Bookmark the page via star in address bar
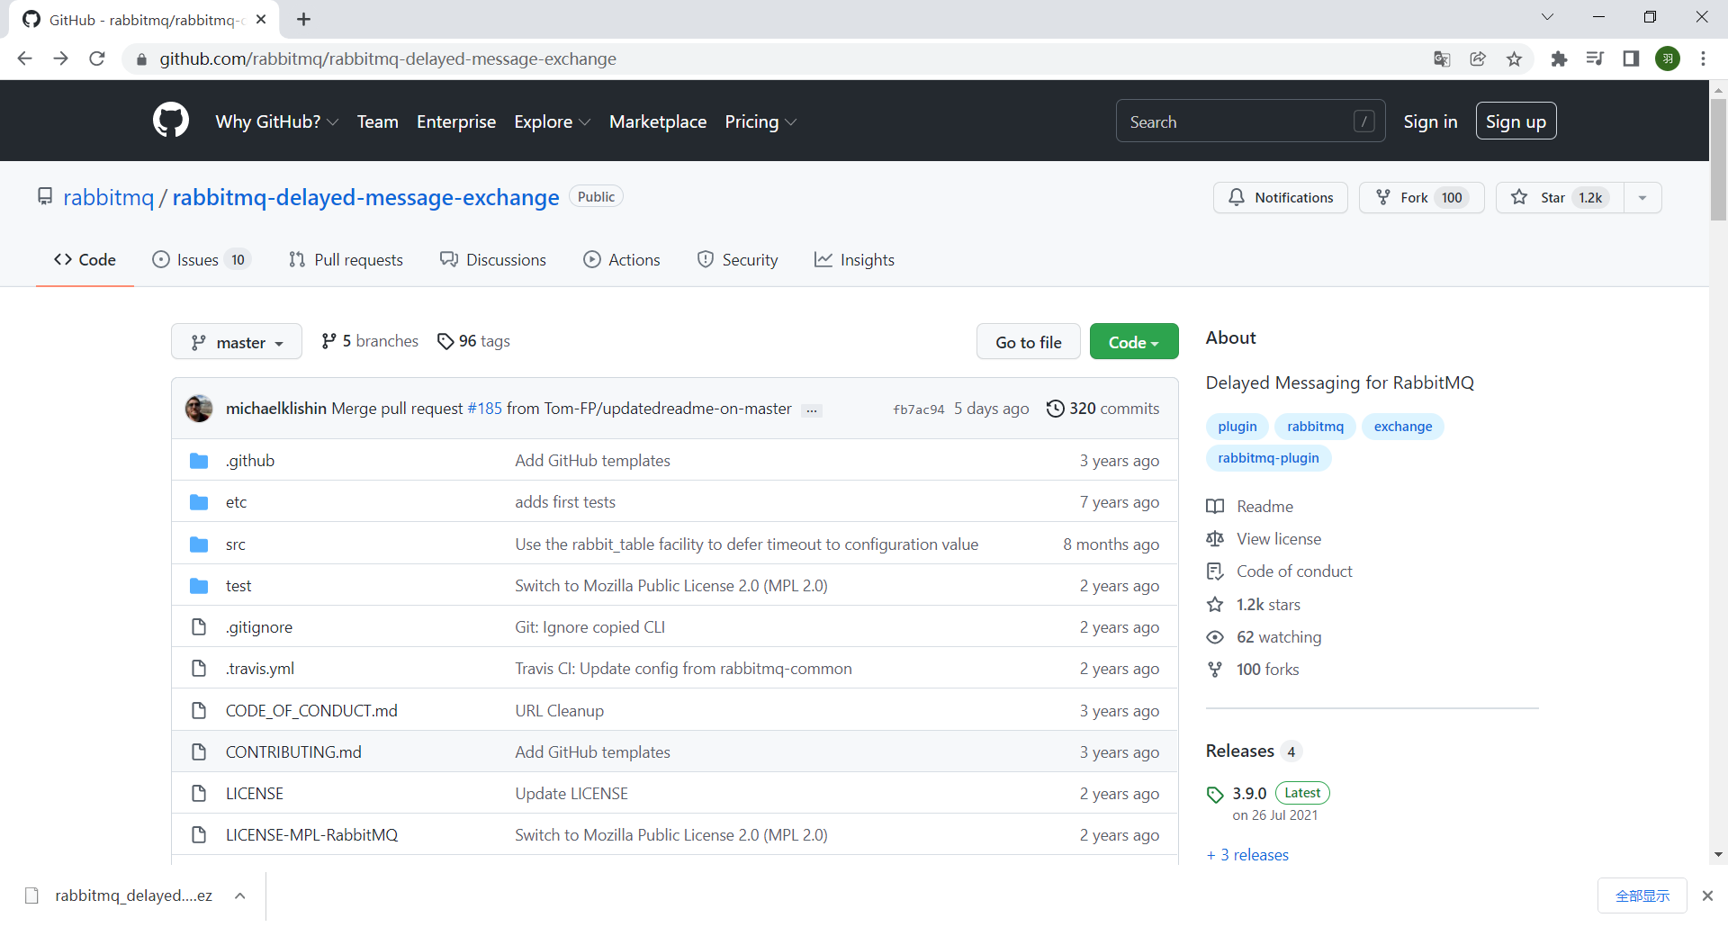The width and height of the screenshot is (1728, 927). click(1514, 58)
